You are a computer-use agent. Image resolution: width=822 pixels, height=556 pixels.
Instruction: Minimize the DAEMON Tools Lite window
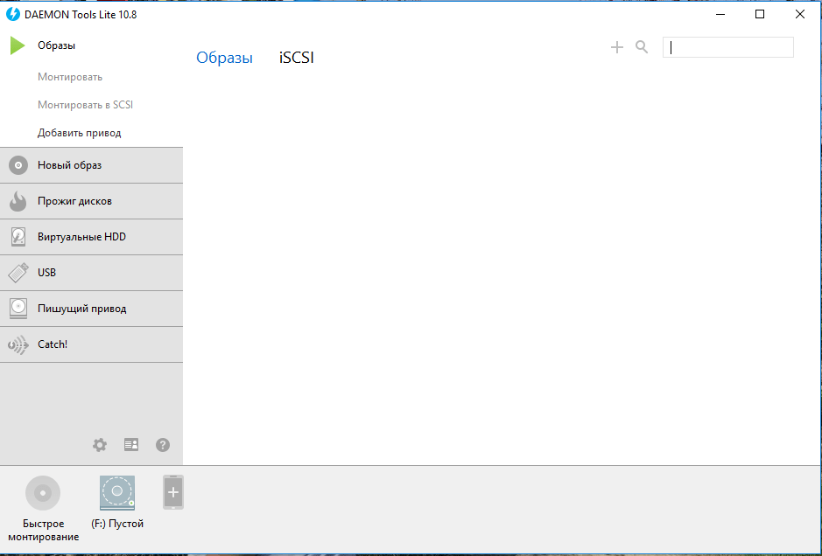[x=720, y=14]
